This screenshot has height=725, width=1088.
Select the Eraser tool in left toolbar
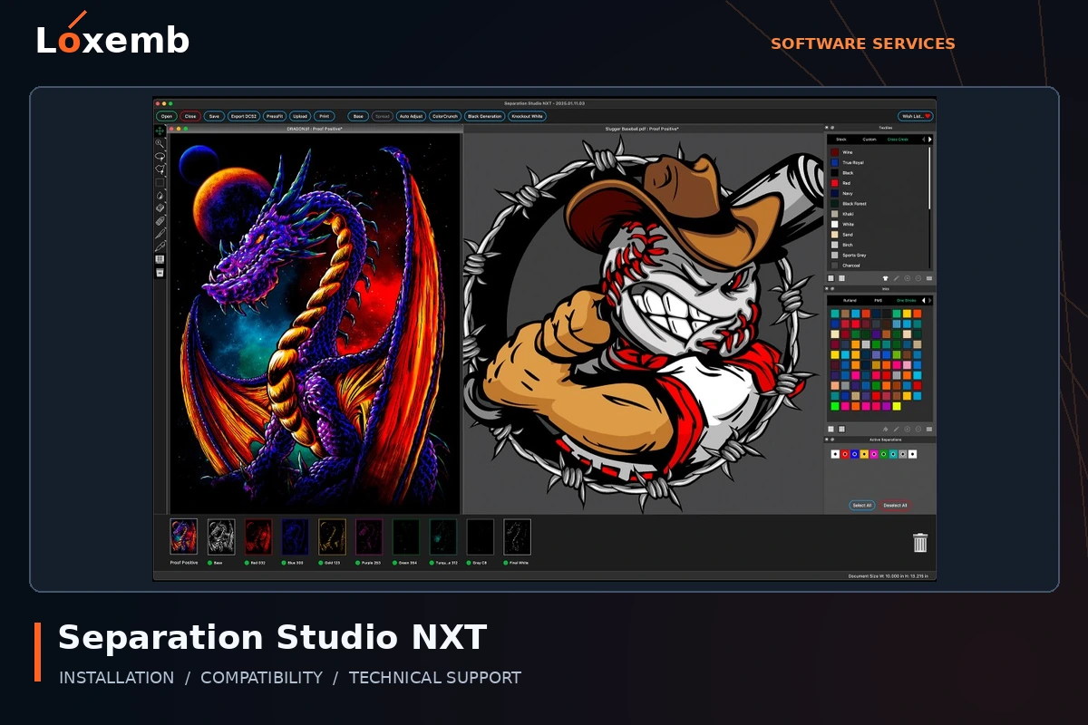click(x=160, y=208)
